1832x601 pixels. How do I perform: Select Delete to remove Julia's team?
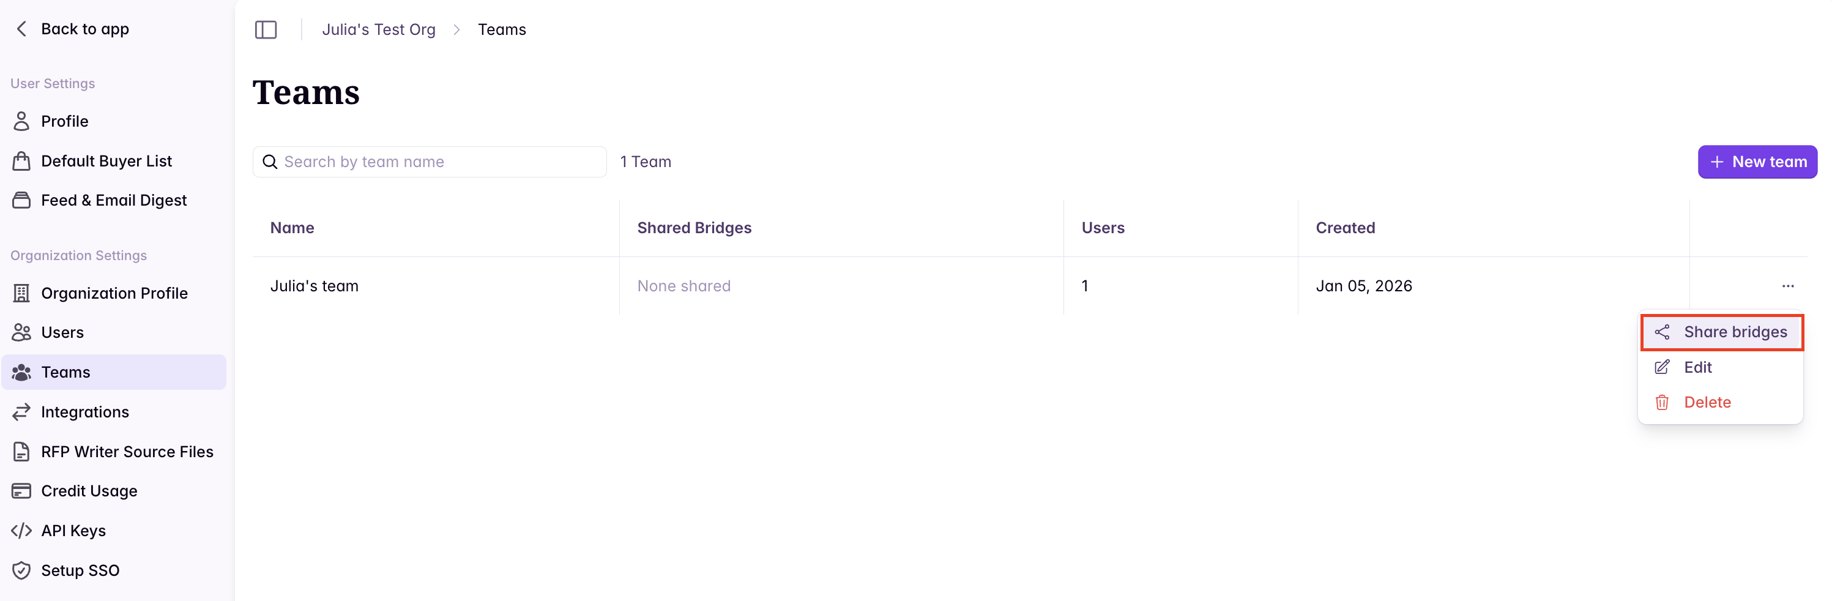(1708, 402)
